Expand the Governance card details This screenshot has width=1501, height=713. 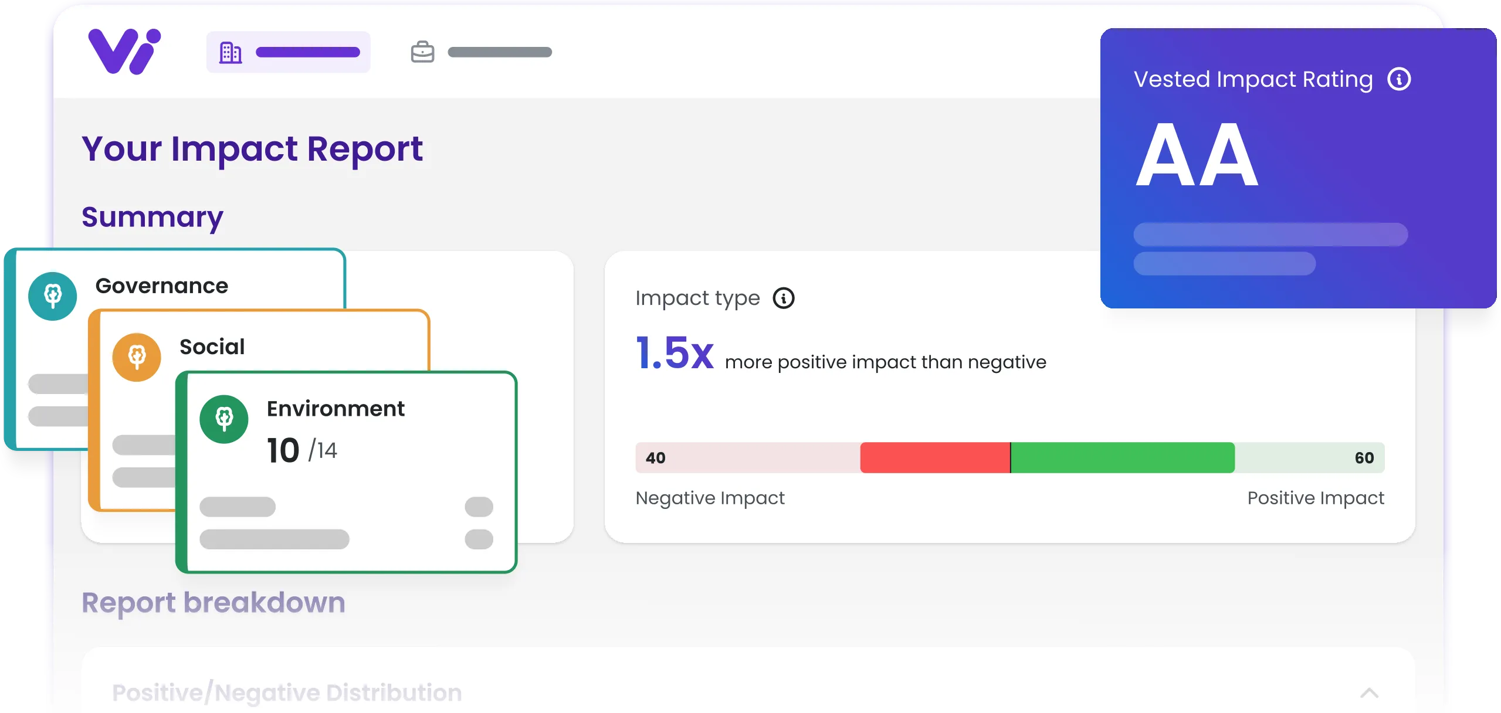tap(161, 286)
